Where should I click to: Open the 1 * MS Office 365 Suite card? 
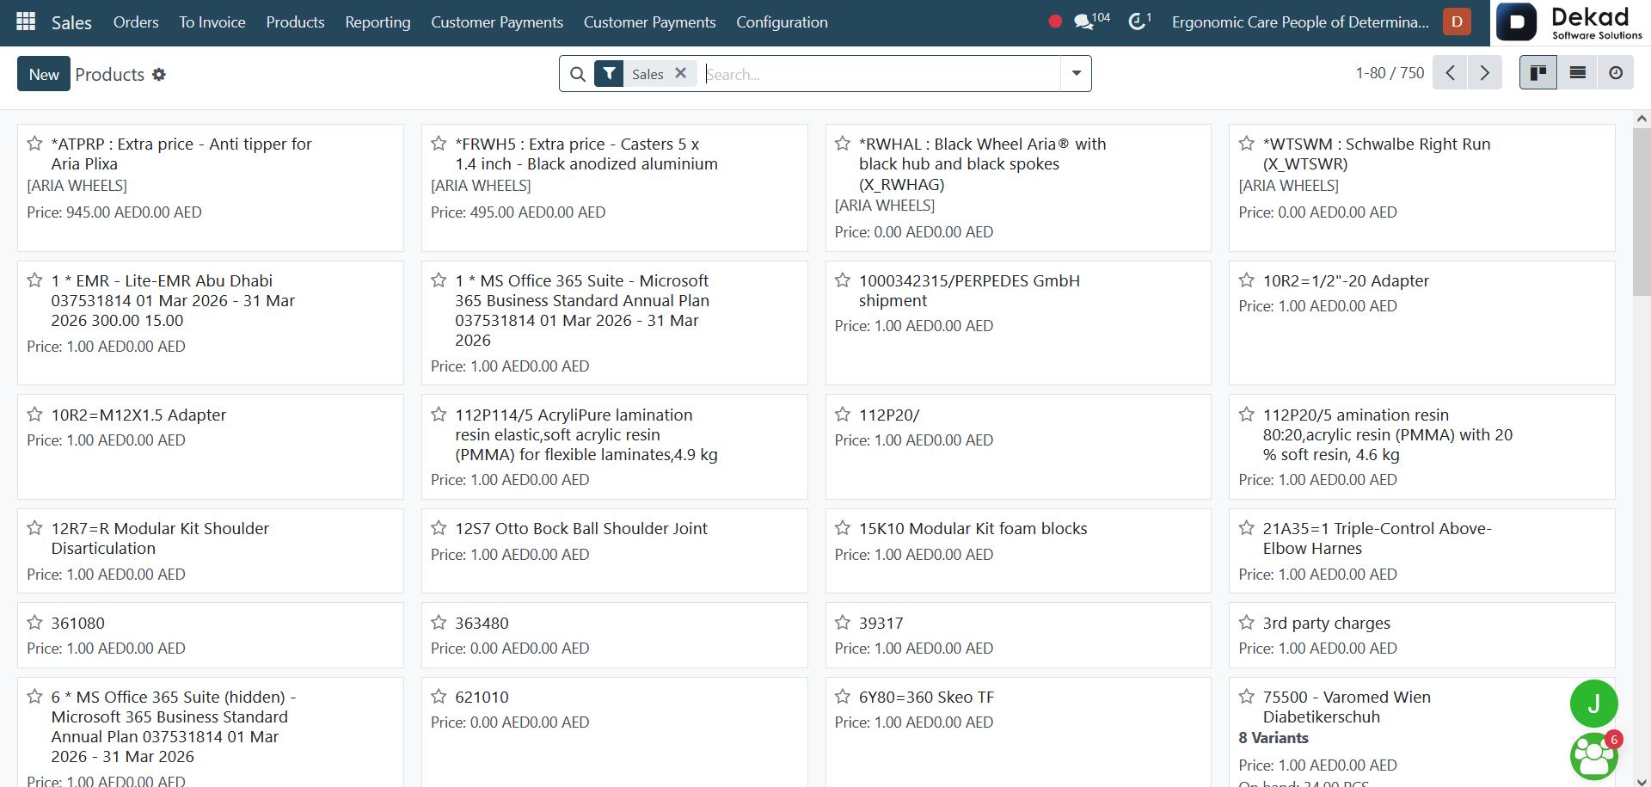pyautogui.click(x=614, y=323)
